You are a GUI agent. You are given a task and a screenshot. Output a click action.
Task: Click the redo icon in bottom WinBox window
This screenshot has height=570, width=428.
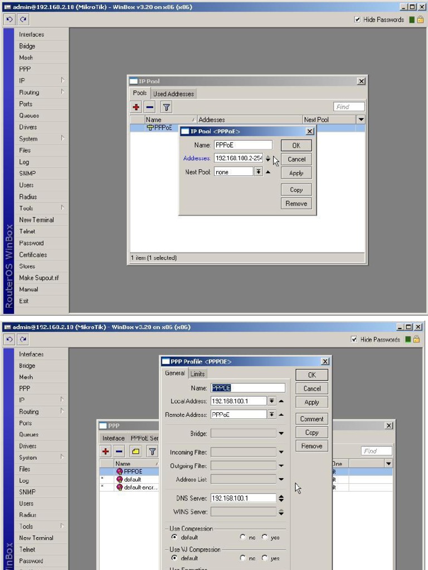click(23, 339)
